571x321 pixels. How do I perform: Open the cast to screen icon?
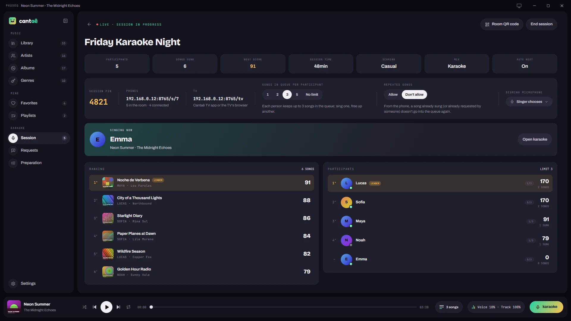point(519,6)
